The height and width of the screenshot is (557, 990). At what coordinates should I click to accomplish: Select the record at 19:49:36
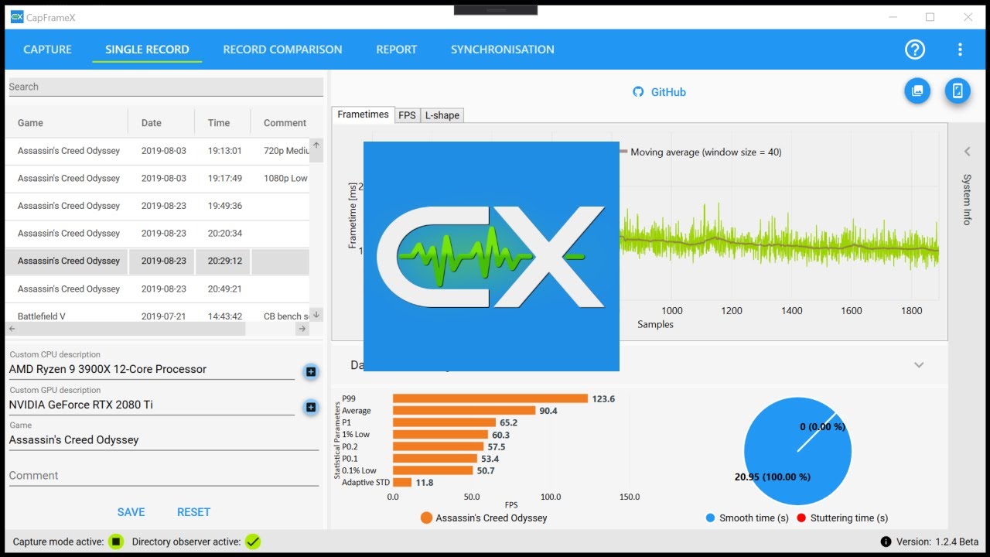click(158, 206)
